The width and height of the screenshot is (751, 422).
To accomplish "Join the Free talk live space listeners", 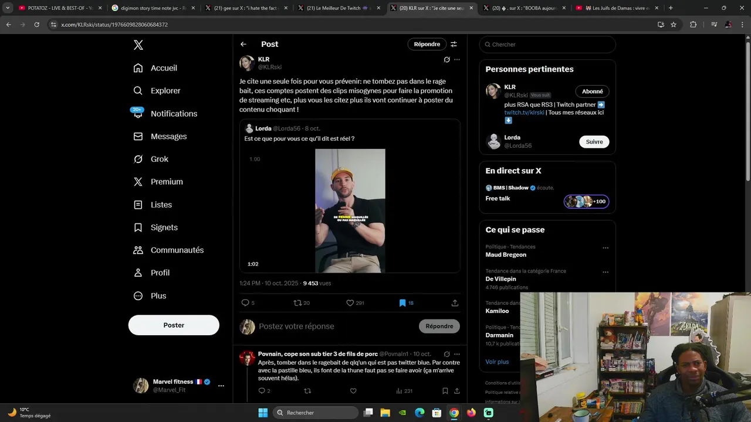I will click(586, 202).
